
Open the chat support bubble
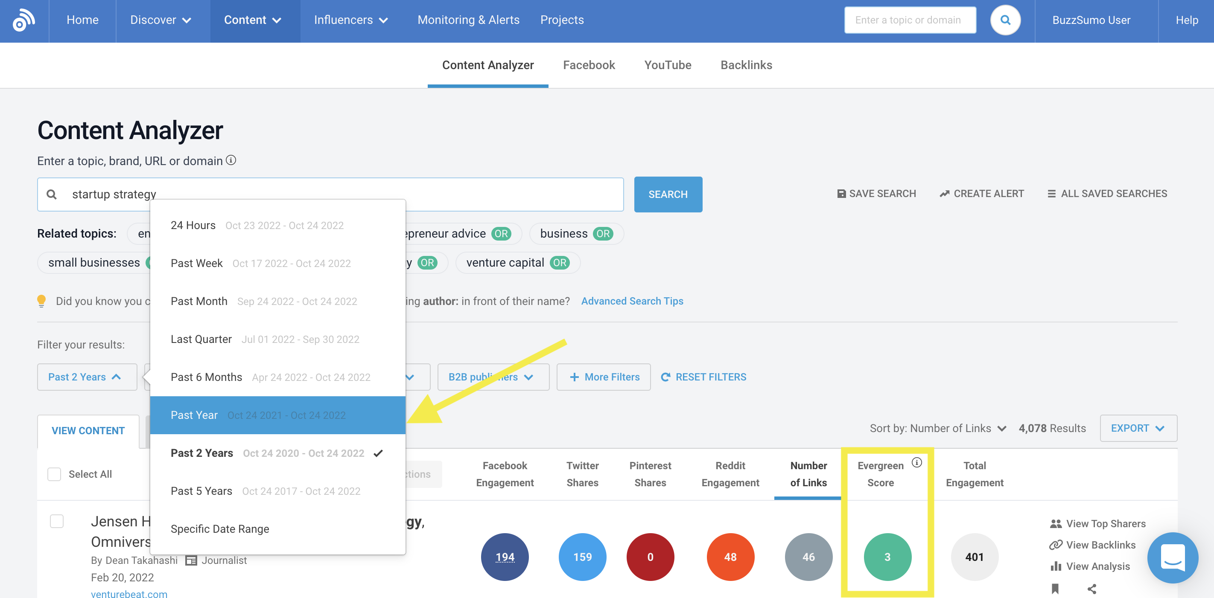click(x=1173, y=557)
